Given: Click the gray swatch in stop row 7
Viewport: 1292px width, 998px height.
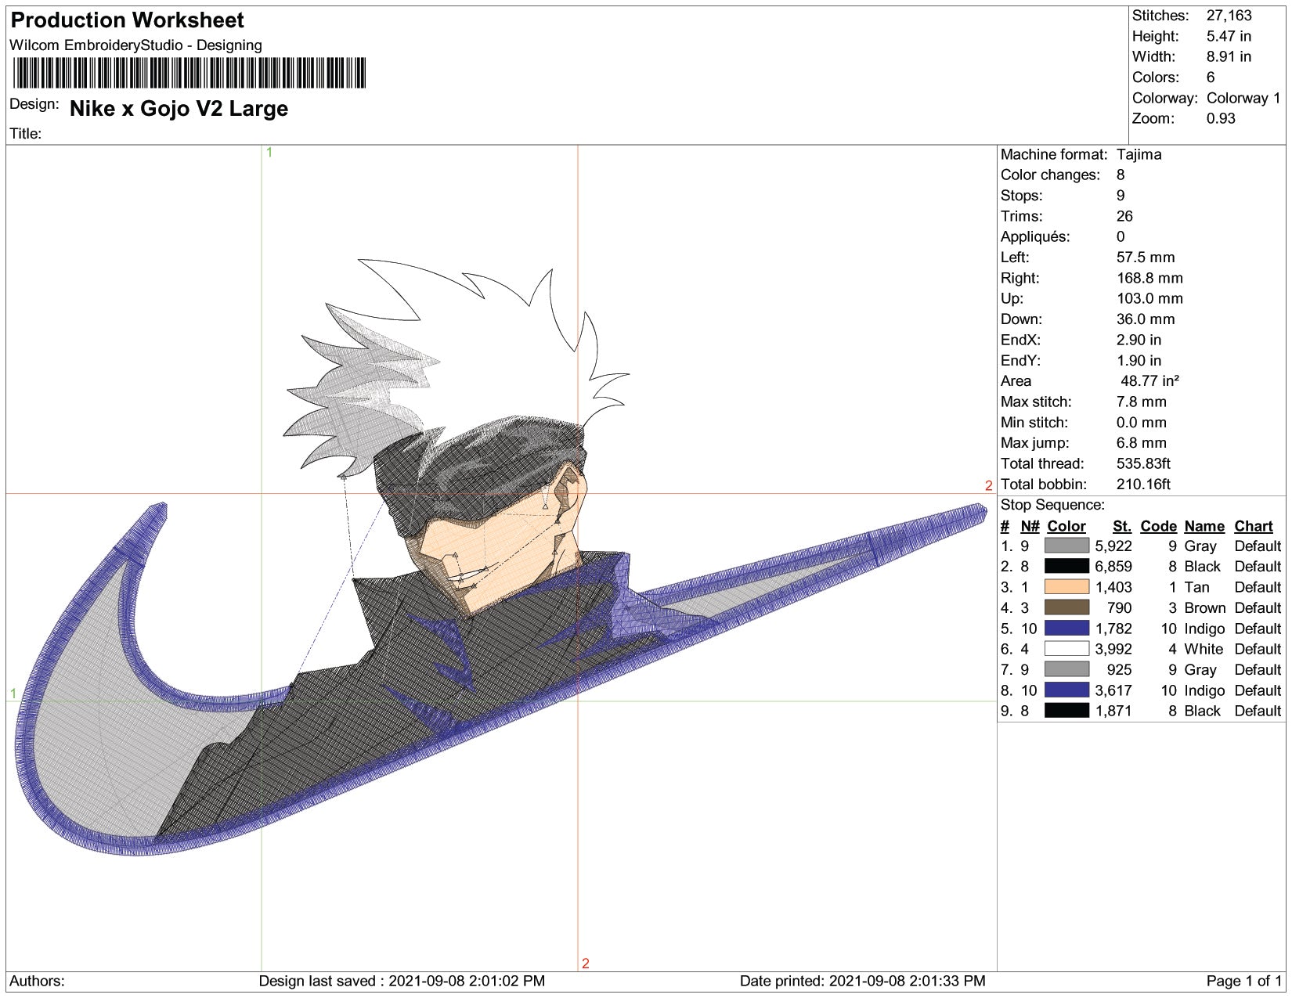Looking at the screenshot, I should (1066, 669).
